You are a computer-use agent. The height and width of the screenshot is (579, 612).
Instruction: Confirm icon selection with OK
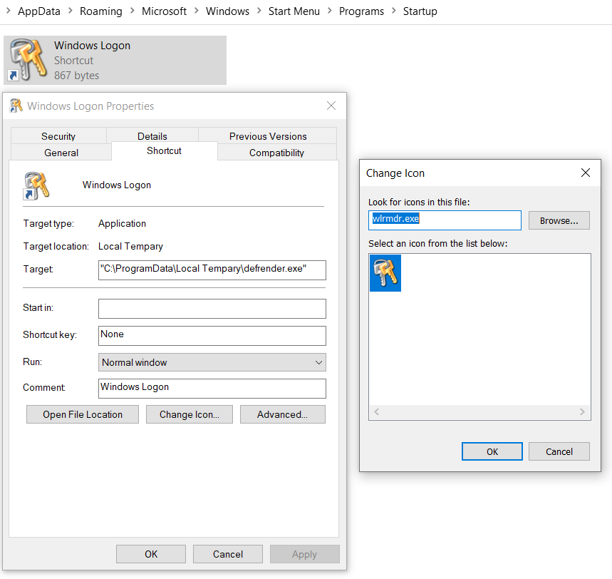click(x=492, y=451)
